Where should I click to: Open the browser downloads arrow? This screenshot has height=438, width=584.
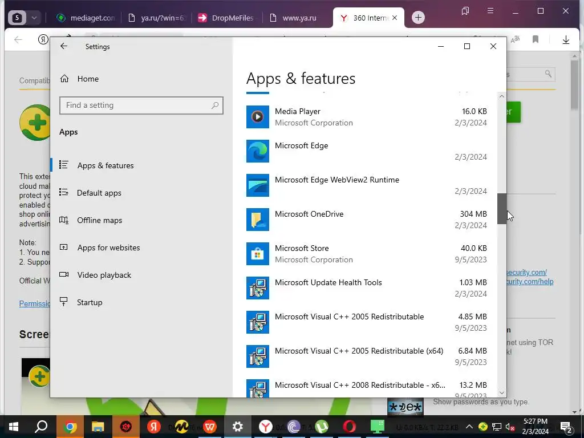coord(566,39)
